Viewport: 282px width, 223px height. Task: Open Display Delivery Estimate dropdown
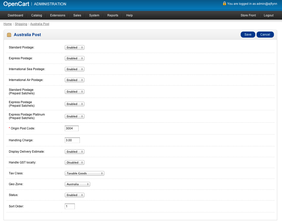pos(74,152)
